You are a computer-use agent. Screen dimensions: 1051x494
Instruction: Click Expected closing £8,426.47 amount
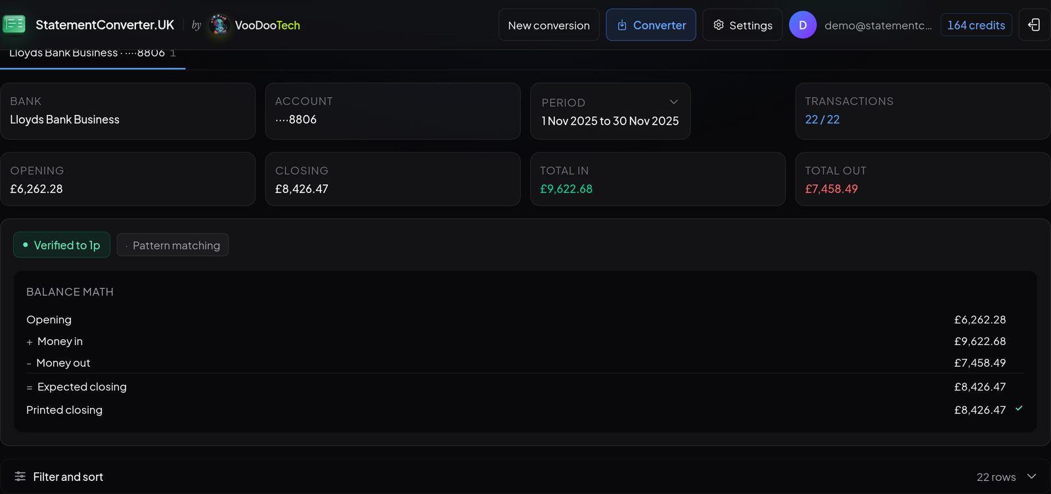click(x=980, y=387)
